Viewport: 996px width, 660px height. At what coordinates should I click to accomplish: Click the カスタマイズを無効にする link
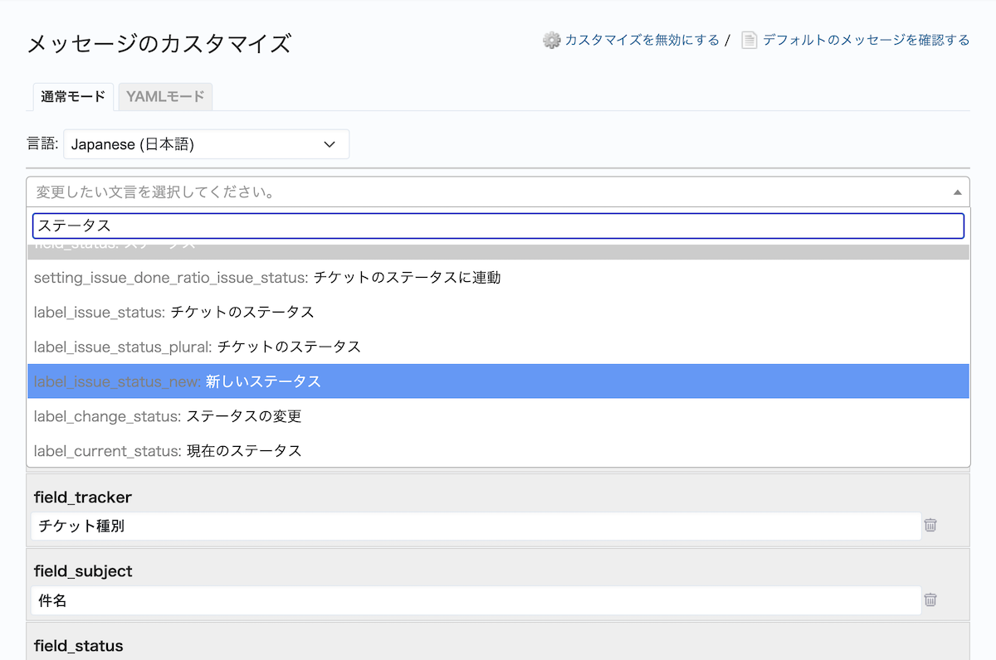point(642,40)
